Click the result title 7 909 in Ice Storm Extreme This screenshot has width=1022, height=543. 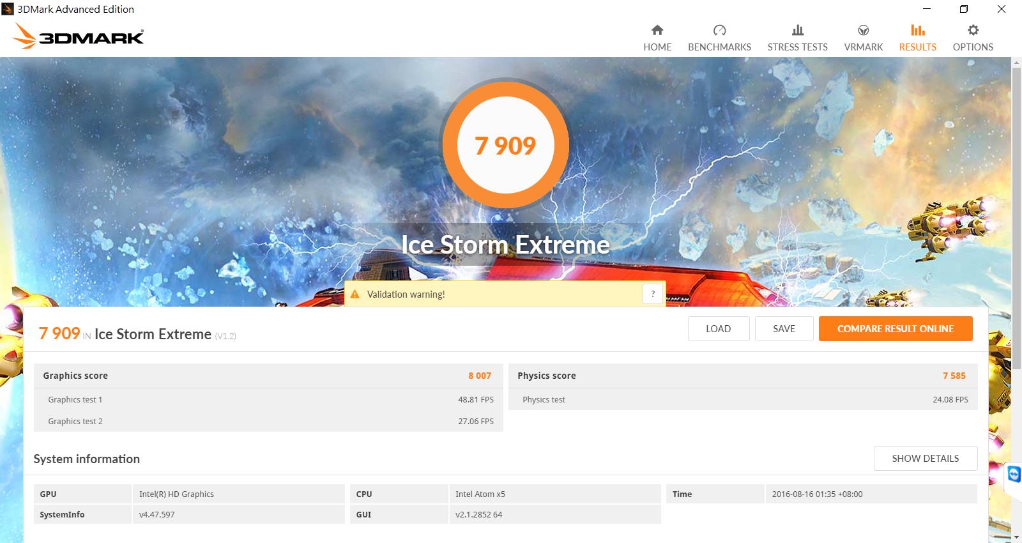[137, 334]
